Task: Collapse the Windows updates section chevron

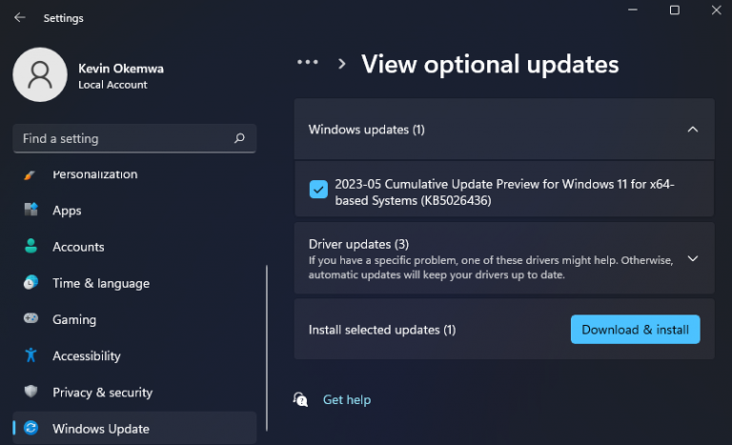Action: click(x=693, y=130)
